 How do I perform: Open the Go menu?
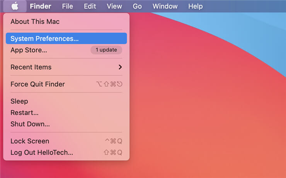(137, 7)
